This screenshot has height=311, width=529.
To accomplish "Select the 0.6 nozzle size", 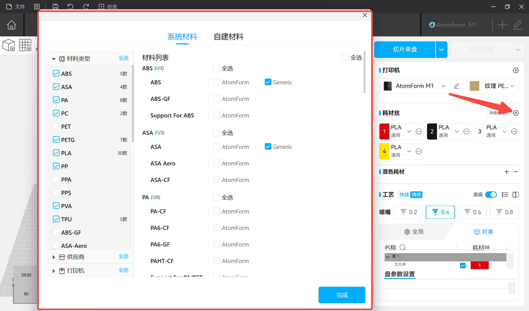I will pyautogui.click(x=472, y=212).
